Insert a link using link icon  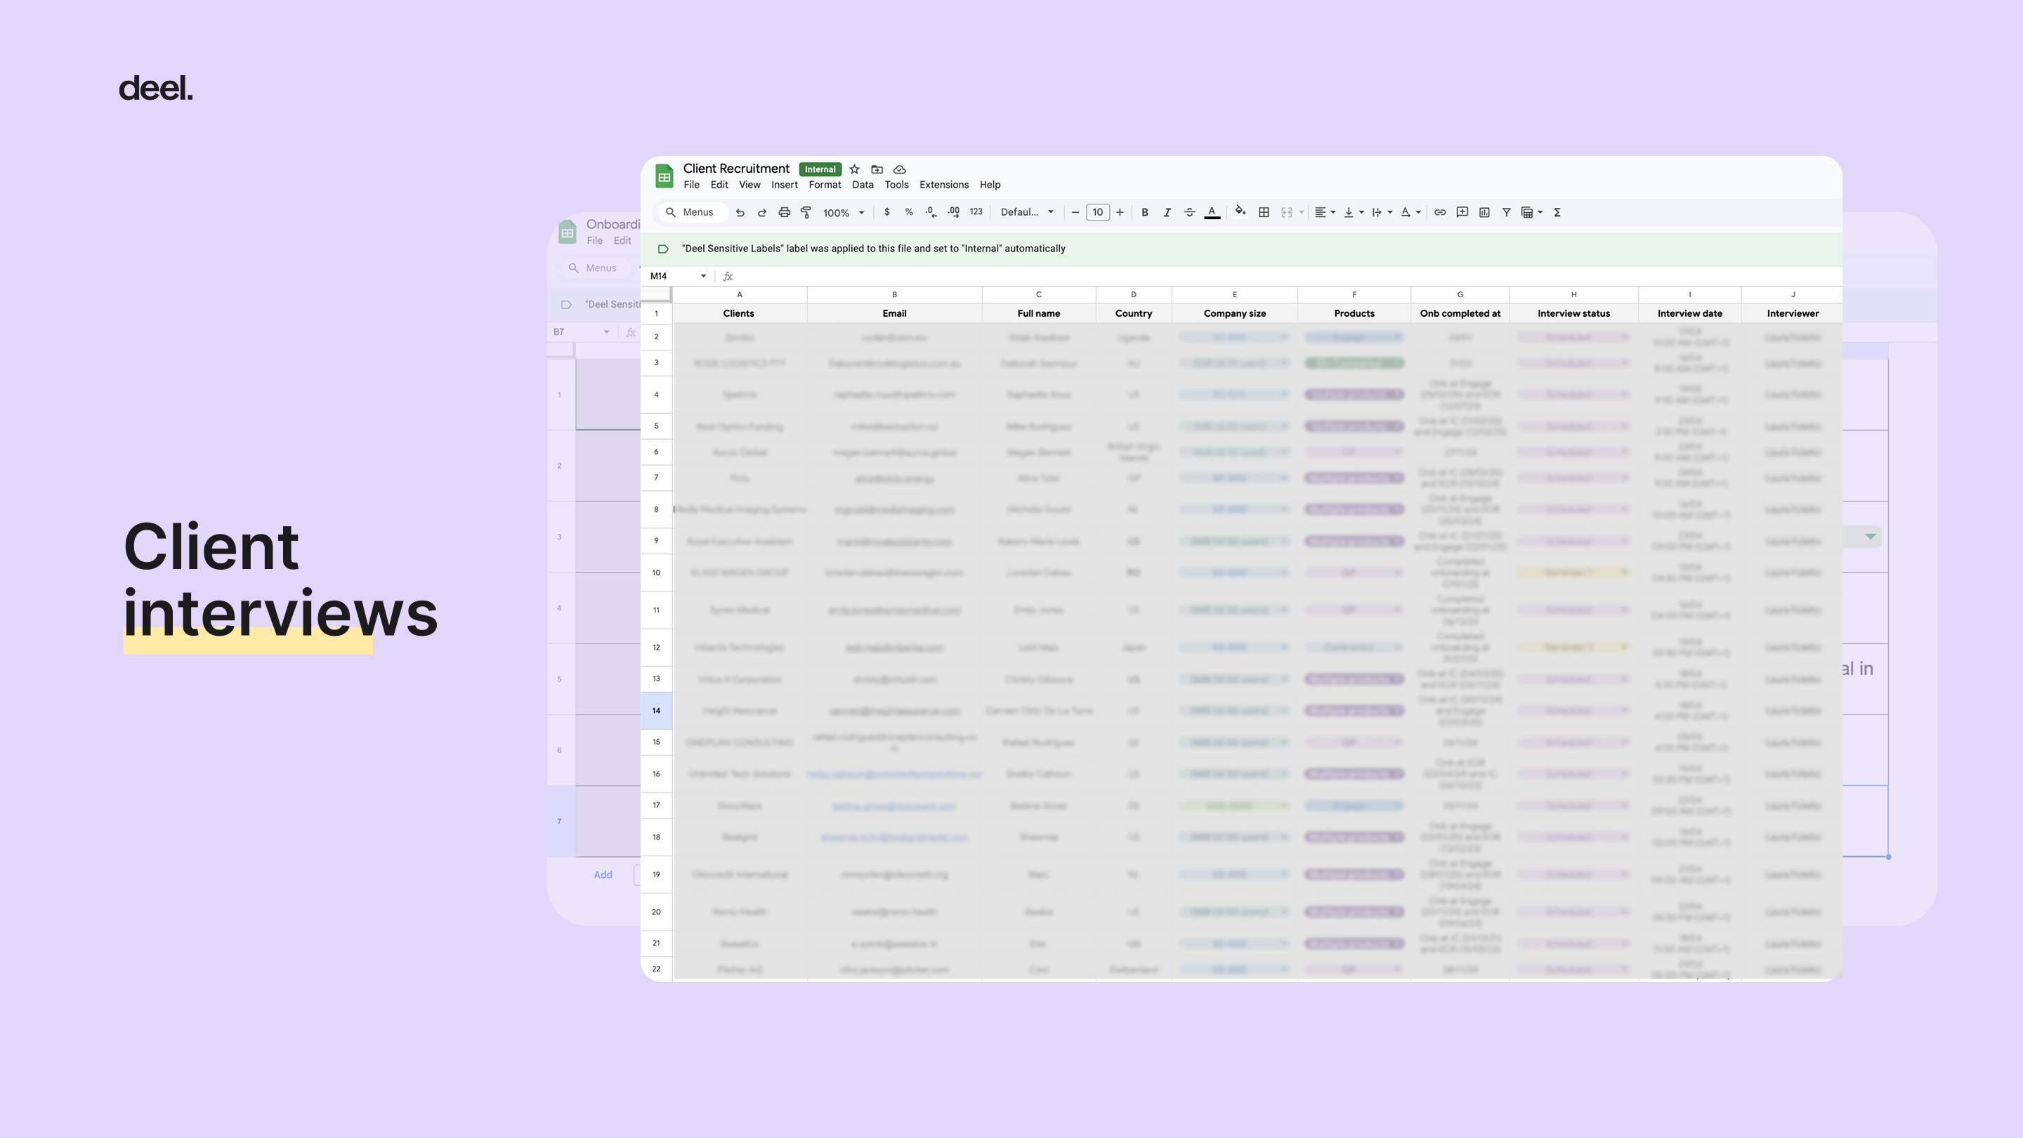[1439, 212]
